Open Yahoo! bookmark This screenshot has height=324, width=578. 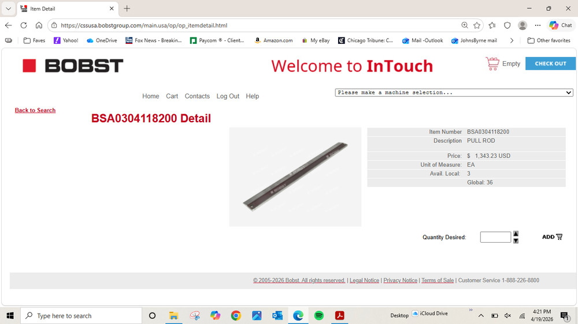[x=66, y=40]
